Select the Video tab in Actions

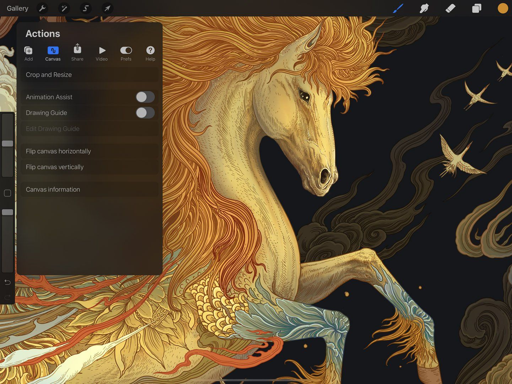point(102,53)
